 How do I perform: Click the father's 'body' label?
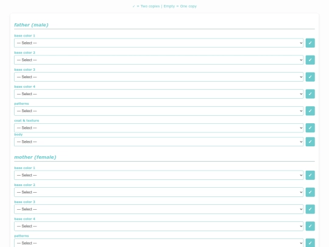[18, 134]
